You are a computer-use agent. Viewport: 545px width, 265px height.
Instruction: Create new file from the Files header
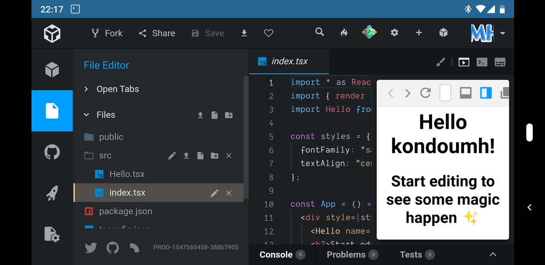tap(214, 115)
